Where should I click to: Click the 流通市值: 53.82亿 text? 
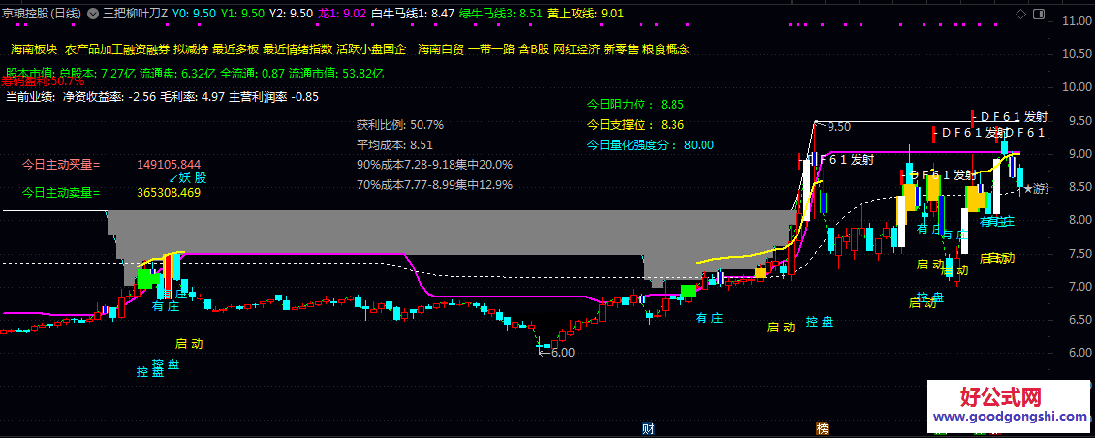pos(336,73)
